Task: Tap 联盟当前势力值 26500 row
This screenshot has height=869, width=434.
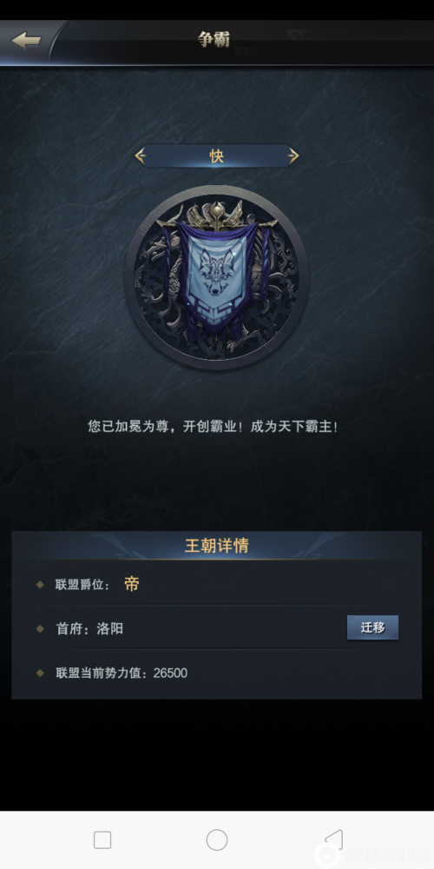Action: pyautogui.click(x=216, y=673)
